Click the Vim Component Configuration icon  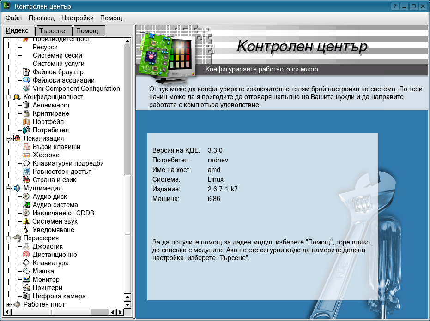pos(26,89)
